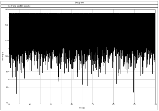The width and height of the screenshot is (159, 111).
Task: Click the 60 y-axis tick label
Action: point(7,87)
